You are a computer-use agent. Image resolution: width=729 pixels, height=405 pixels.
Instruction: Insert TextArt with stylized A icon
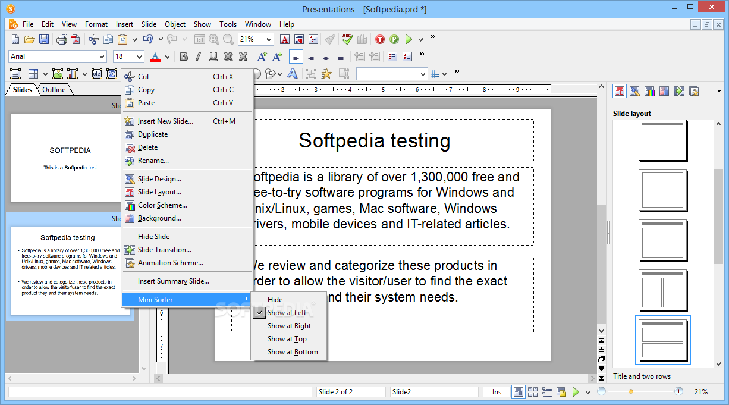coord(292,74)
